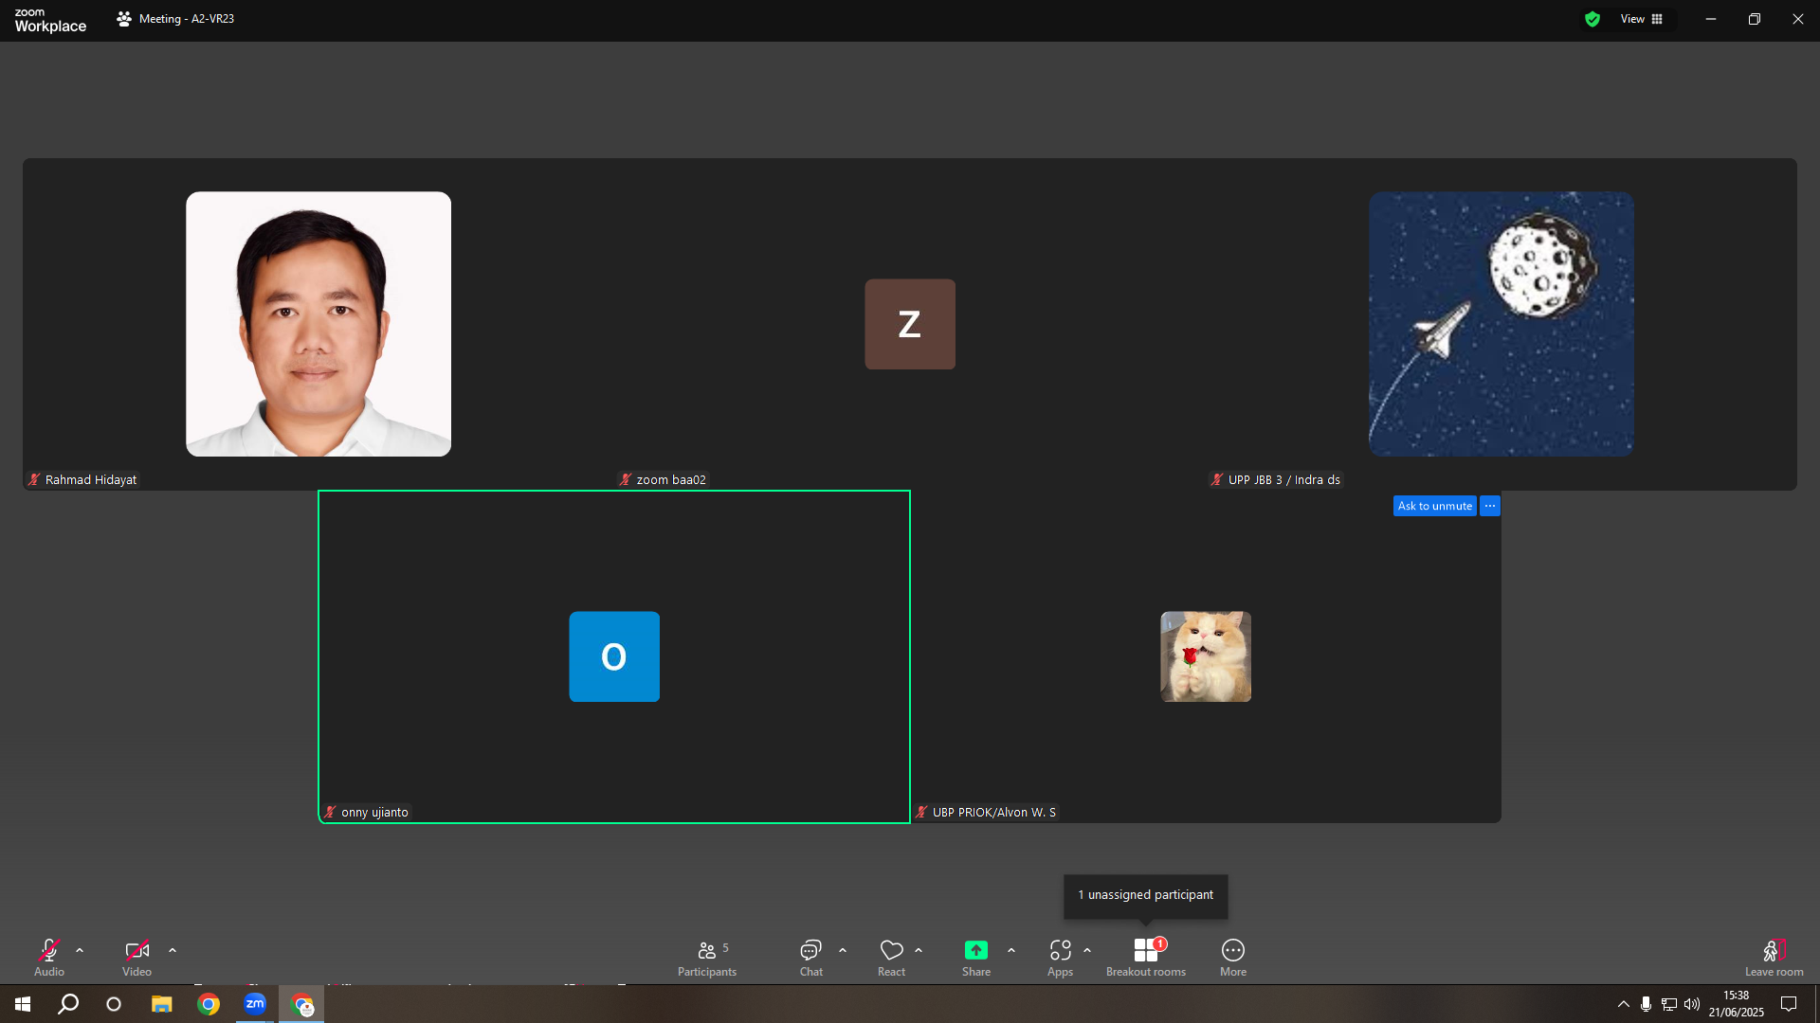Select the zoom baa02 avatar tile
Viewport: 1820px width, 1023px height.
(x=910, y=324)
